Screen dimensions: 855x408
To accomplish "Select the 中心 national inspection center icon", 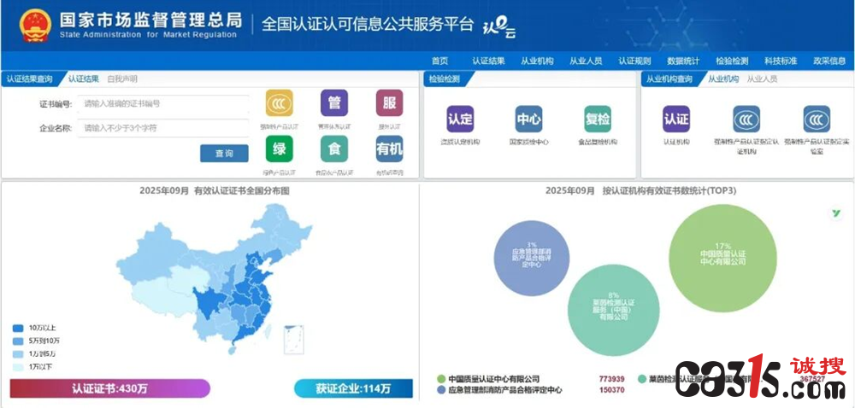I will click(529, 119).
